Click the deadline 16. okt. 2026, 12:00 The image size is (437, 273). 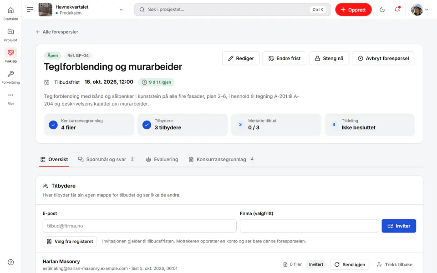click(109, 82)
